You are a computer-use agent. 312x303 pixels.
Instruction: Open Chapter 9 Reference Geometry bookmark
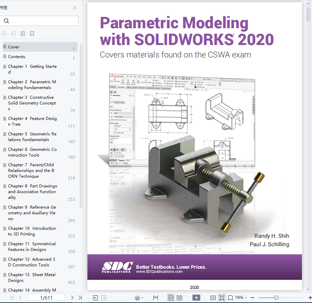pyautogui.click(x=40, y=213)
